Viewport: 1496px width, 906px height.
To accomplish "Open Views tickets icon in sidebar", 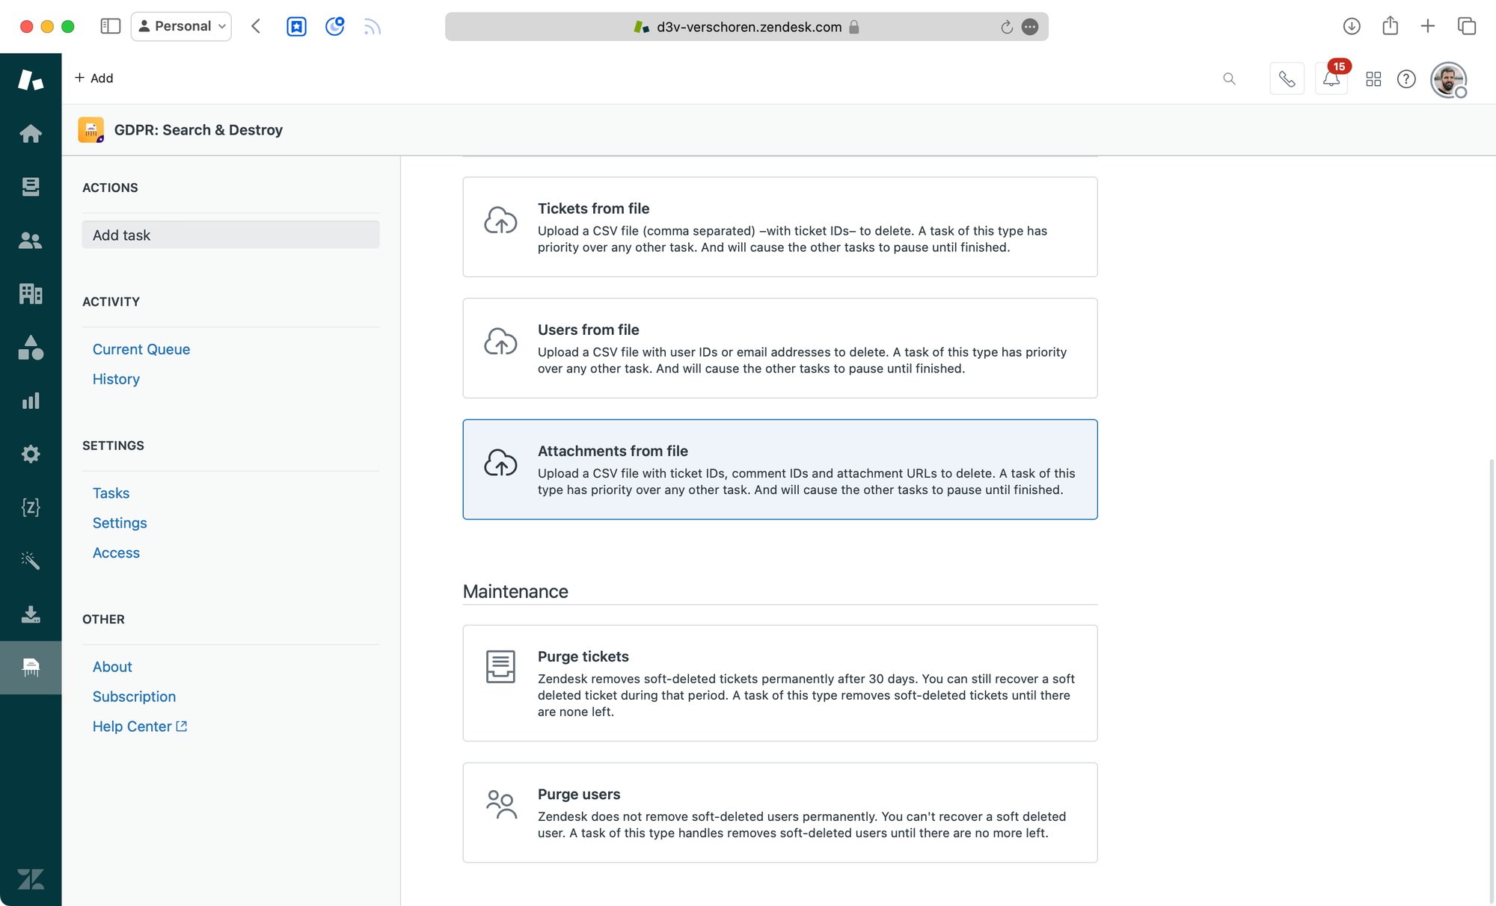I will (x=31, y=187).
